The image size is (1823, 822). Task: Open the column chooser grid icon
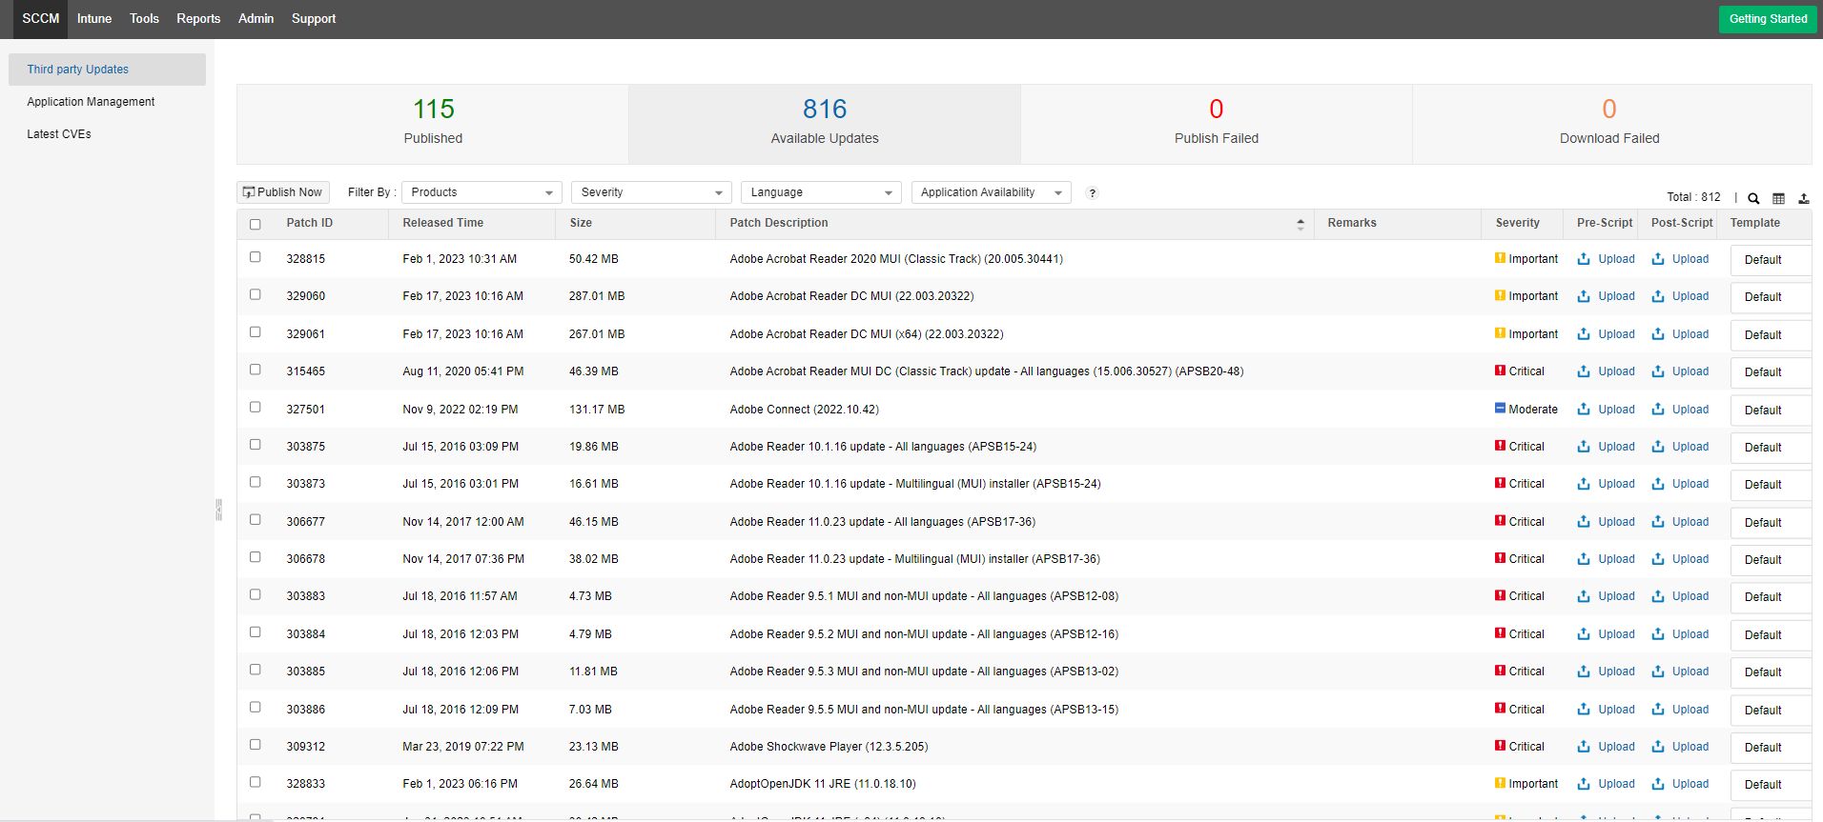(x=1778, y=198)
